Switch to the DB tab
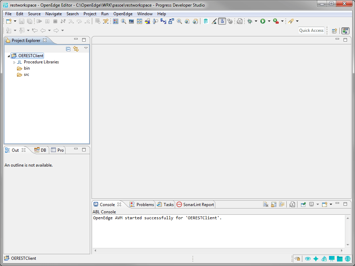Screen dimensions: 355x266 40,150
